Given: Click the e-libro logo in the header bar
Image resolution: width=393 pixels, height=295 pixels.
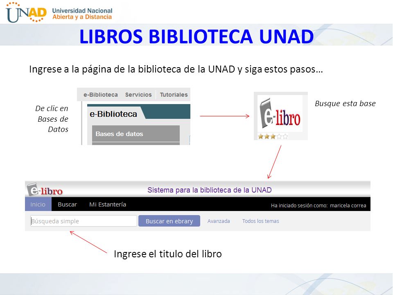Looking at the screenshot, I should pyautogui.click(x=45, y=189).
